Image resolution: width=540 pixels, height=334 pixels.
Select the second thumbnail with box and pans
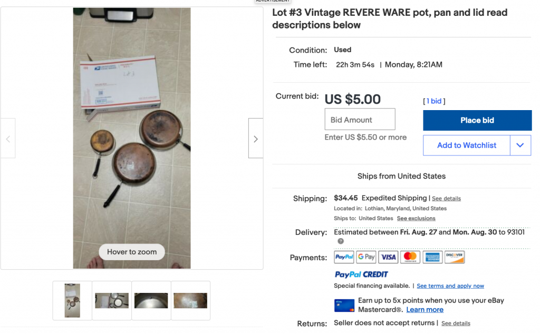pyautogui.click(x=112, y=301)
